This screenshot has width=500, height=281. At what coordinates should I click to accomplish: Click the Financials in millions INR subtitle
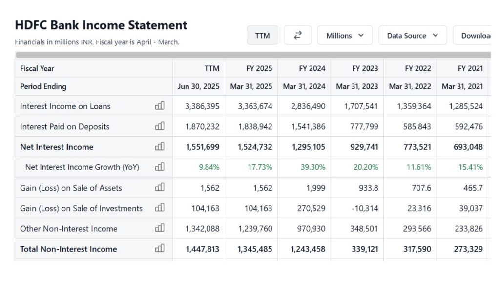(97, 42)
